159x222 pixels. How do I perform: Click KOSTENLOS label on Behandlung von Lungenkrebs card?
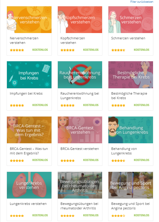coord(142,160)
